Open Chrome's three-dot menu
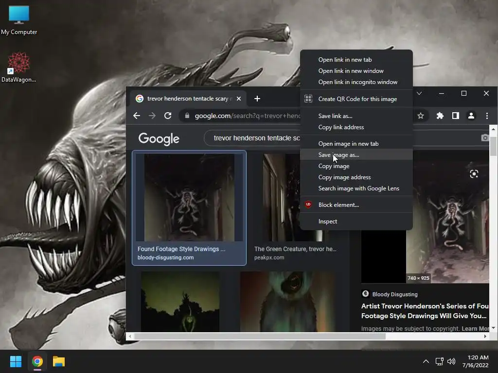The height and width of the screenshot is (373, 498). 487,116
